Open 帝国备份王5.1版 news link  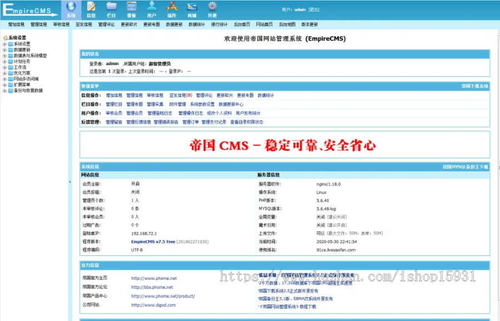pyautogui.click(x=296, y=299)
